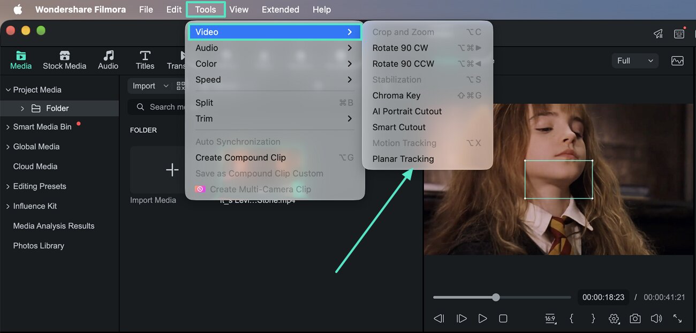This screenshot has height=333, width=696.
Task: Open Cloud Media
Action: click(x=35, y=166)
